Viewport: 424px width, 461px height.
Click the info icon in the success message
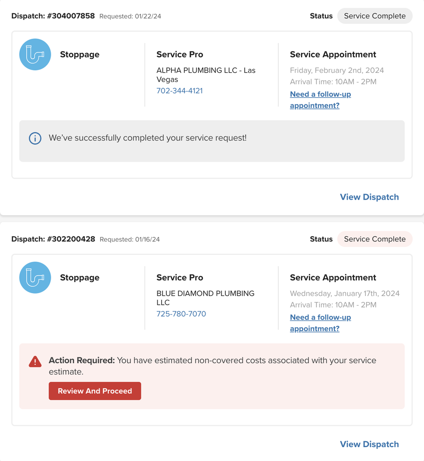click(x=35, y=138)
